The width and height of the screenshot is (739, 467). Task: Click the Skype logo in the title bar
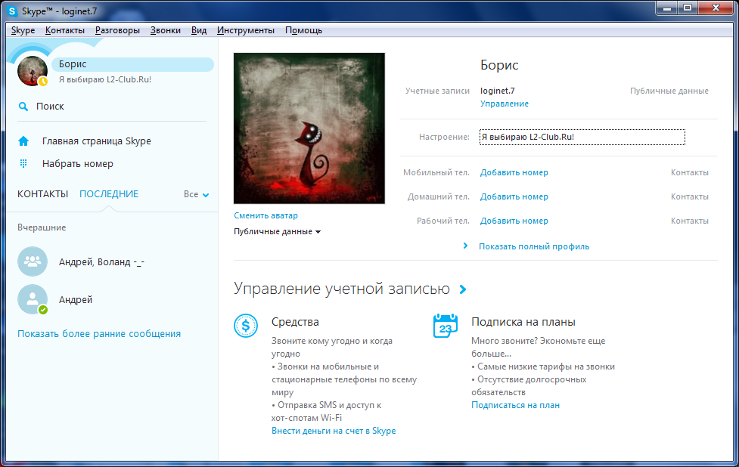13,11
